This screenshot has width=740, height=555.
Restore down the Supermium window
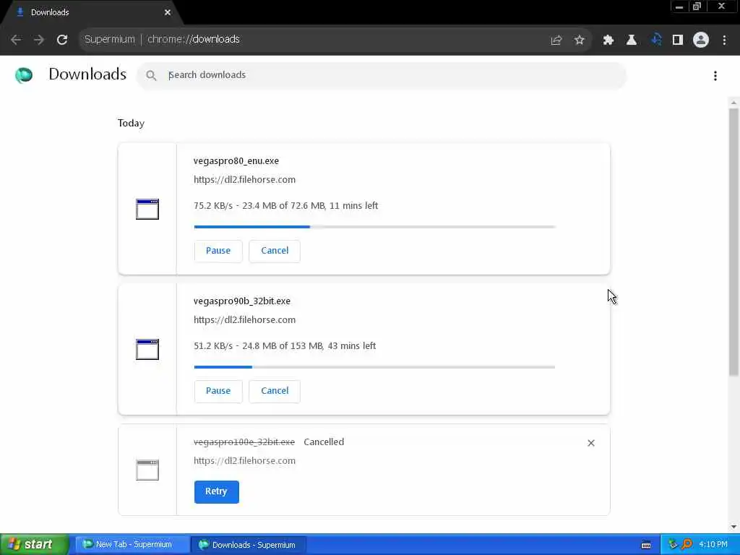tap(697, 7)
